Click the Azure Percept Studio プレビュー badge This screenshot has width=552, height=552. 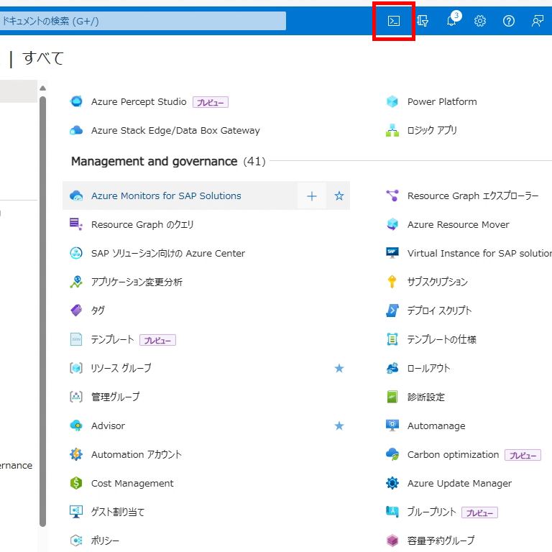[x=211, y=102]
